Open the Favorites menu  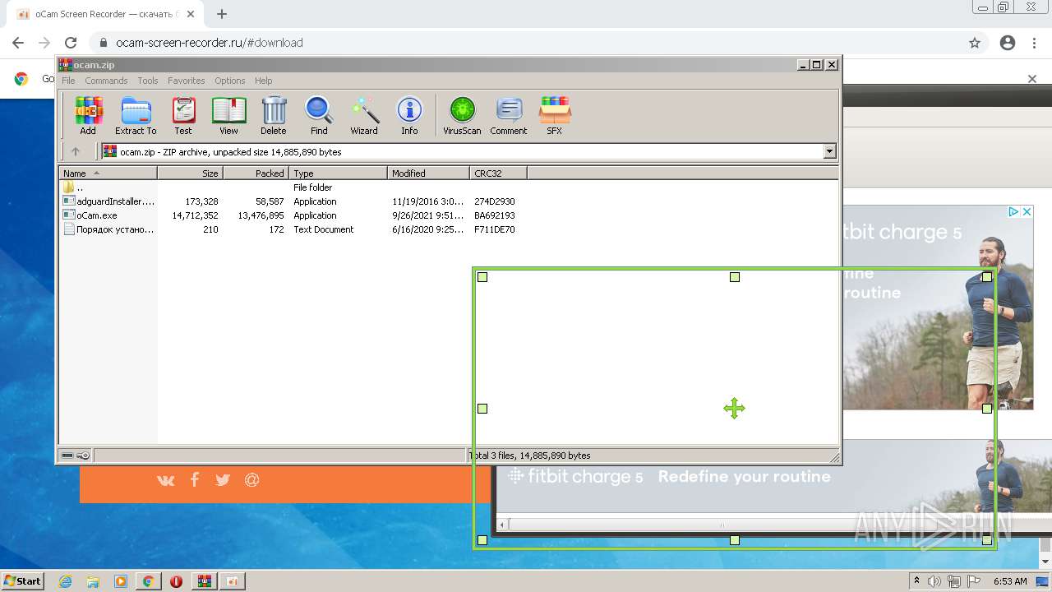click(187, 81)
